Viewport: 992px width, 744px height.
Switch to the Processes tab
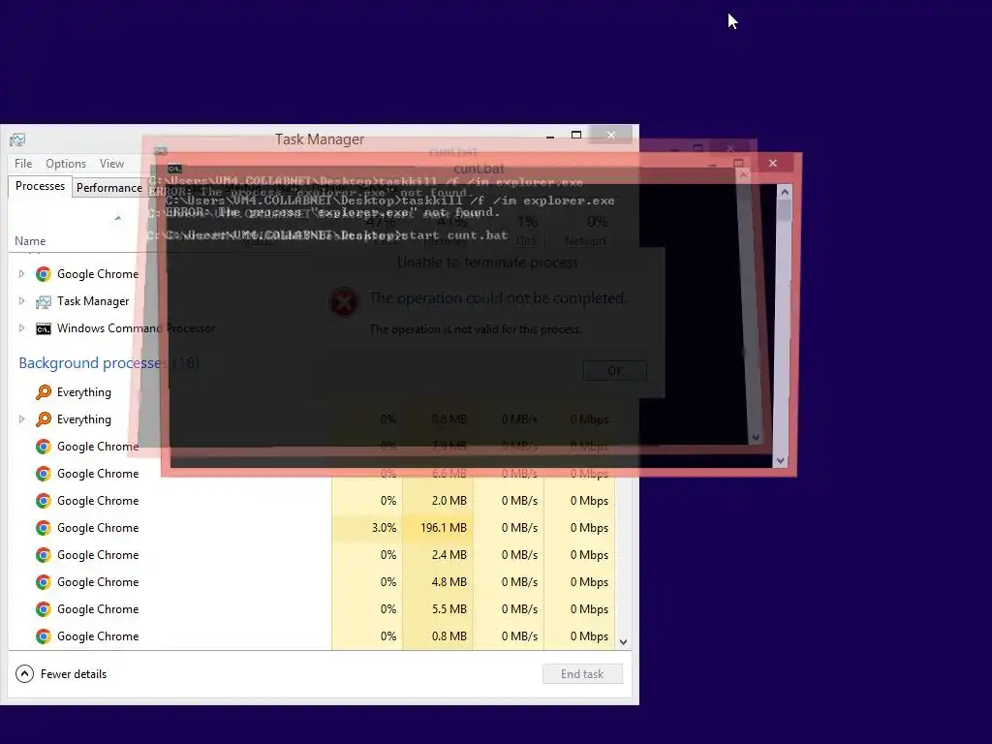tap(40, 186)
